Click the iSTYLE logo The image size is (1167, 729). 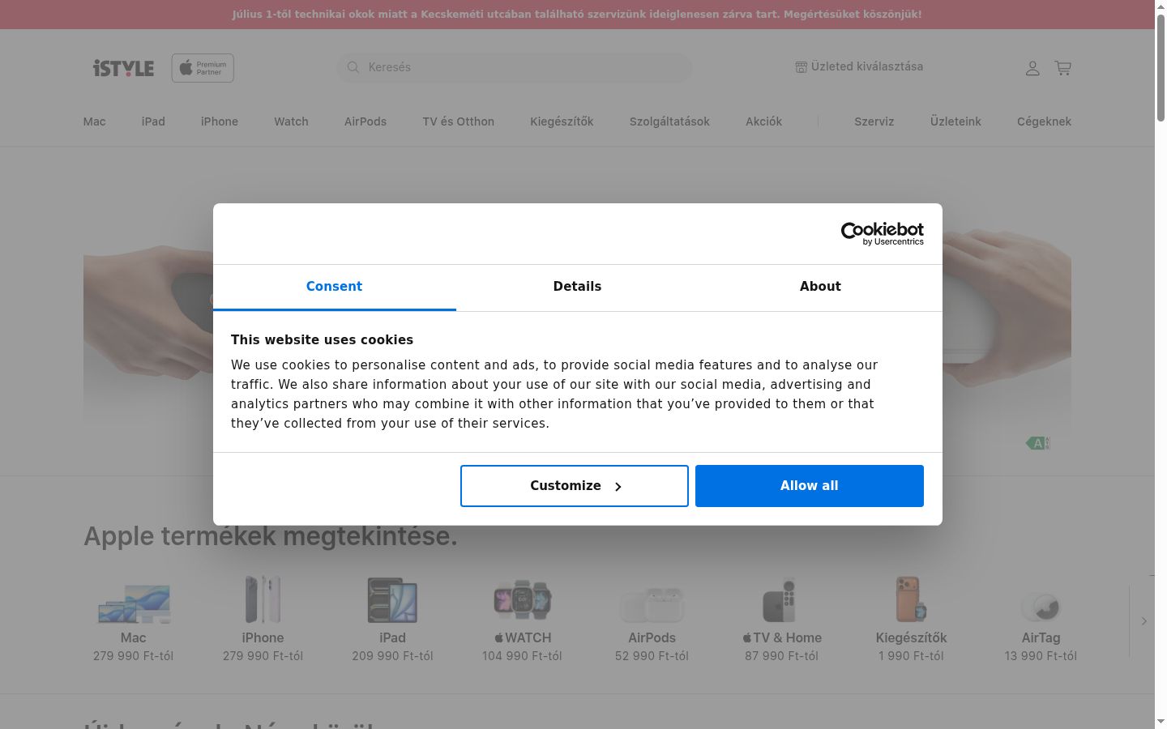point(123,68)
